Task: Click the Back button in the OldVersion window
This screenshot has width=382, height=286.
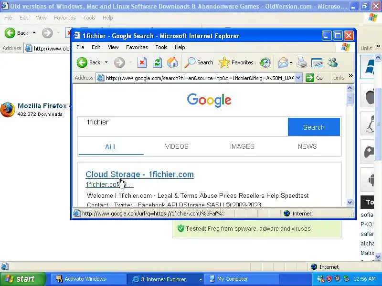Action: pyautogui.click(x=16, y=33)
